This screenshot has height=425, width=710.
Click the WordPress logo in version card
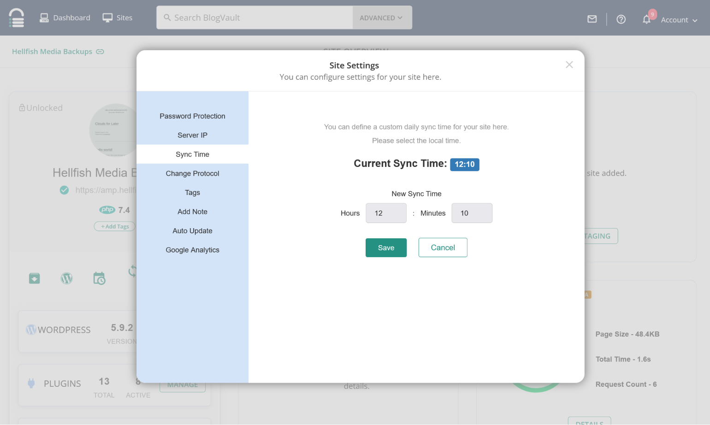[x=31, y=330]
